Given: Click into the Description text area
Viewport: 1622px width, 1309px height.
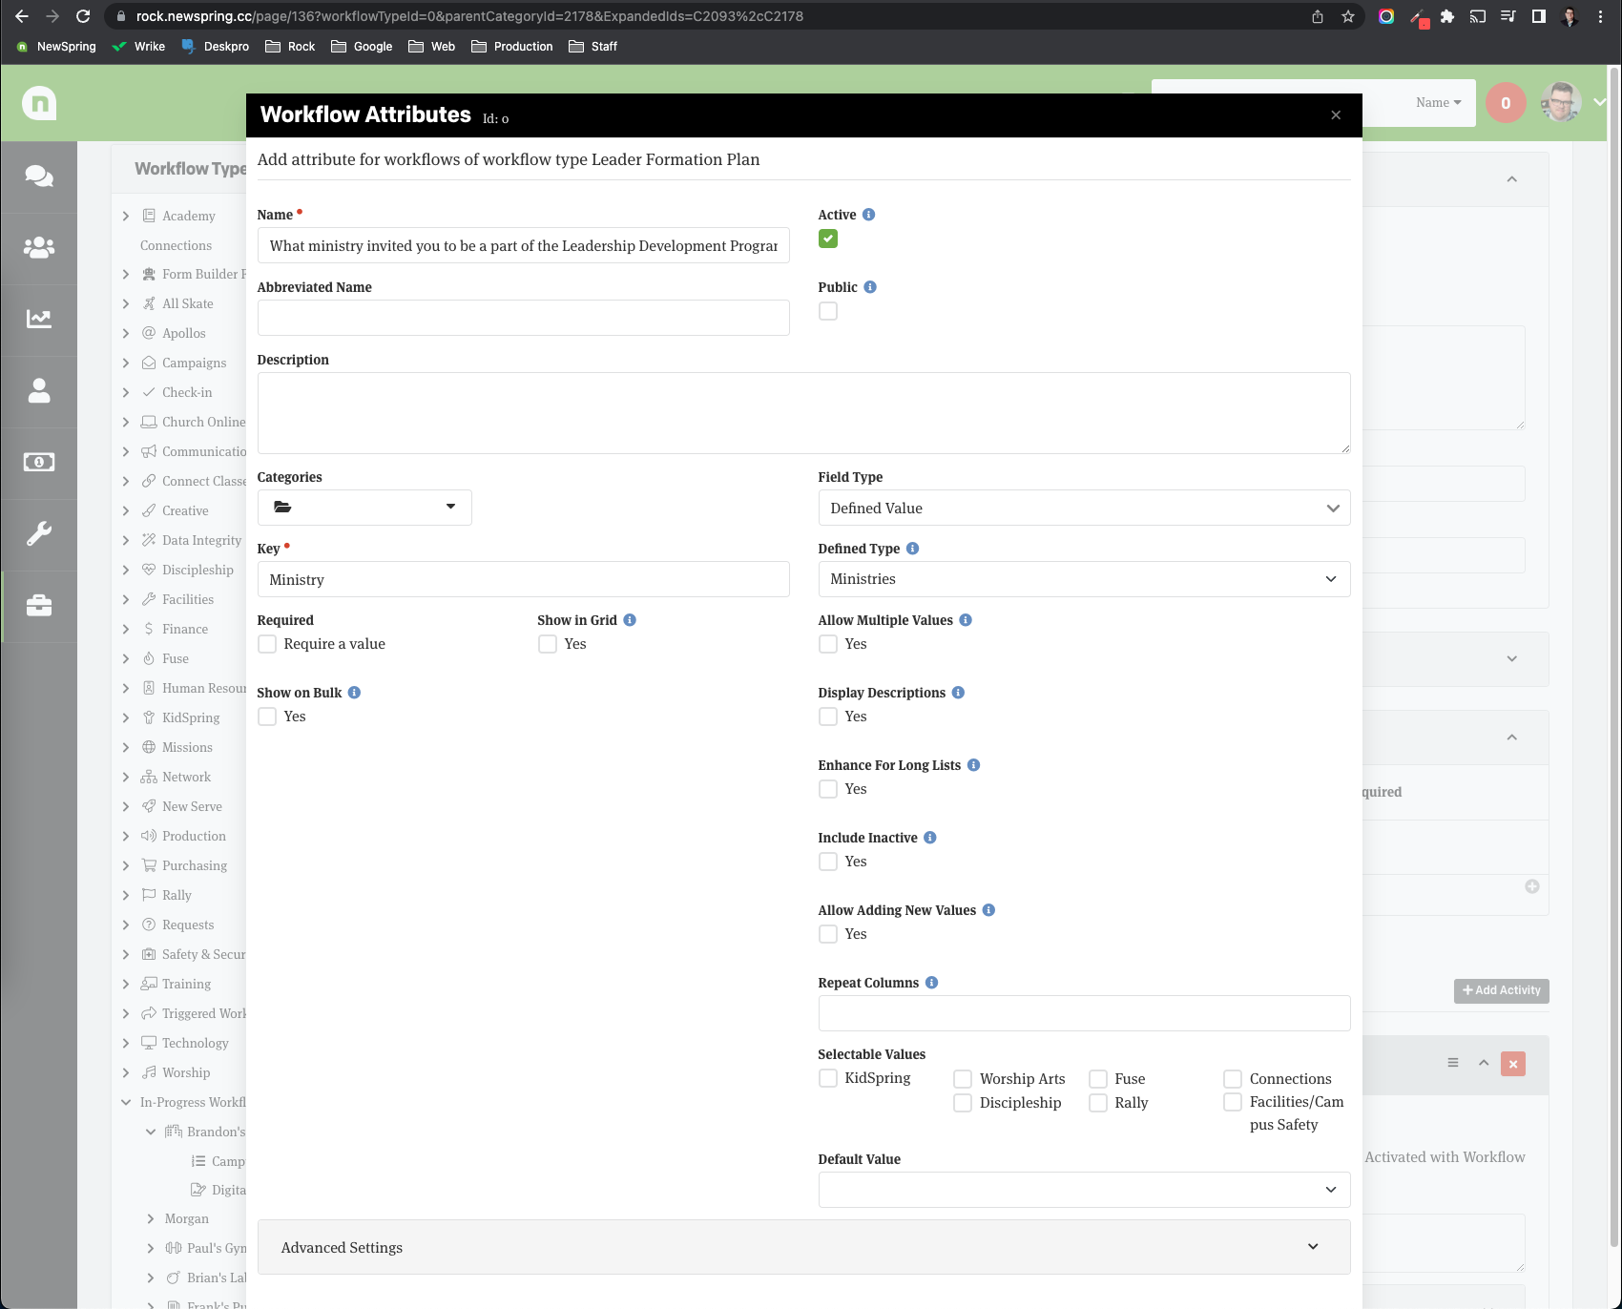Looking at the screenshot, I should click(x=803, y=413).
